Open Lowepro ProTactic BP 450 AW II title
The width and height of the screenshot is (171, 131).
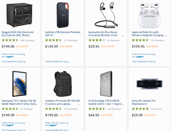click(x=62, y=102)
